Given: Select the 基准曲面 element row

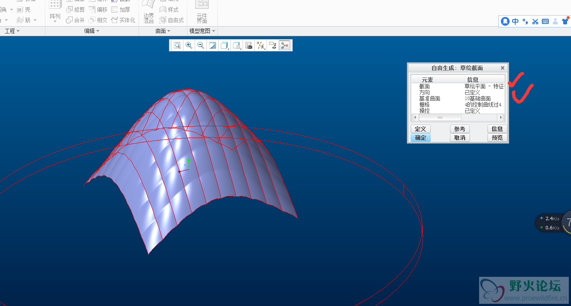Looking at the screenshot, I should click(458, 98).
